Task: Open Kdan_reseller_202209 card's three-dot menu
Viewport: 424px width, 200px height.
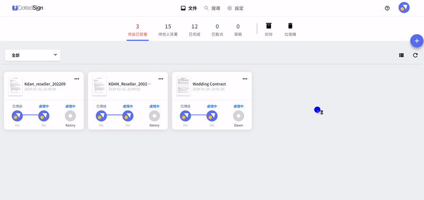Action: click(77, 79)
